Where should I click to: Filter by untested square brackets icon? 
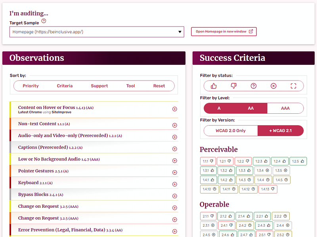293,86
